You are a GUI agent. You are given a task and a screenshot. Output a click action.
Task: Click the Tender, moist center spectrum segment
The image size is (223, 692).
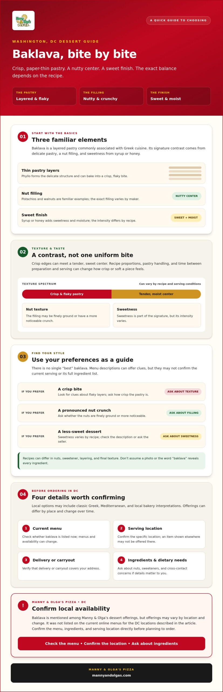click(x=156, y=294)
